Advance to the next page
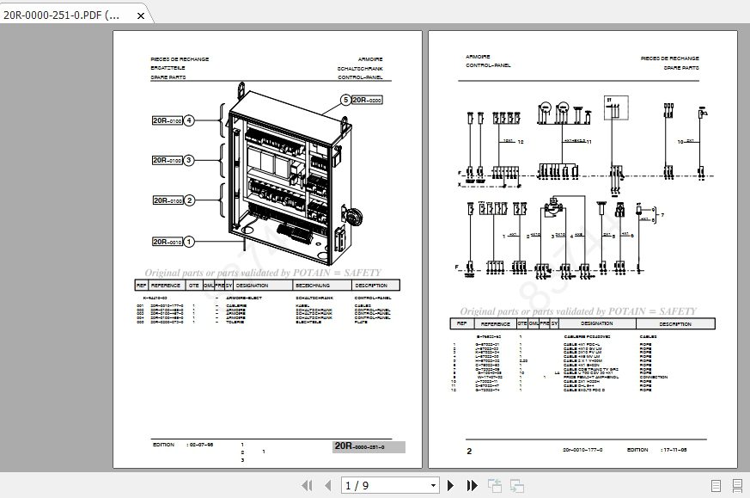The width and height of the screenshot is (750, 498). (x=451, y=486)
